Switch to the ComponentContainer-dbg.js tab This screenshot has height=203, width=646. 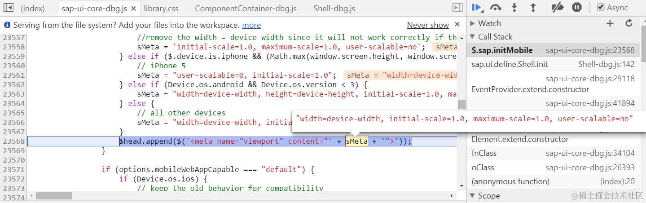(246, 9)
